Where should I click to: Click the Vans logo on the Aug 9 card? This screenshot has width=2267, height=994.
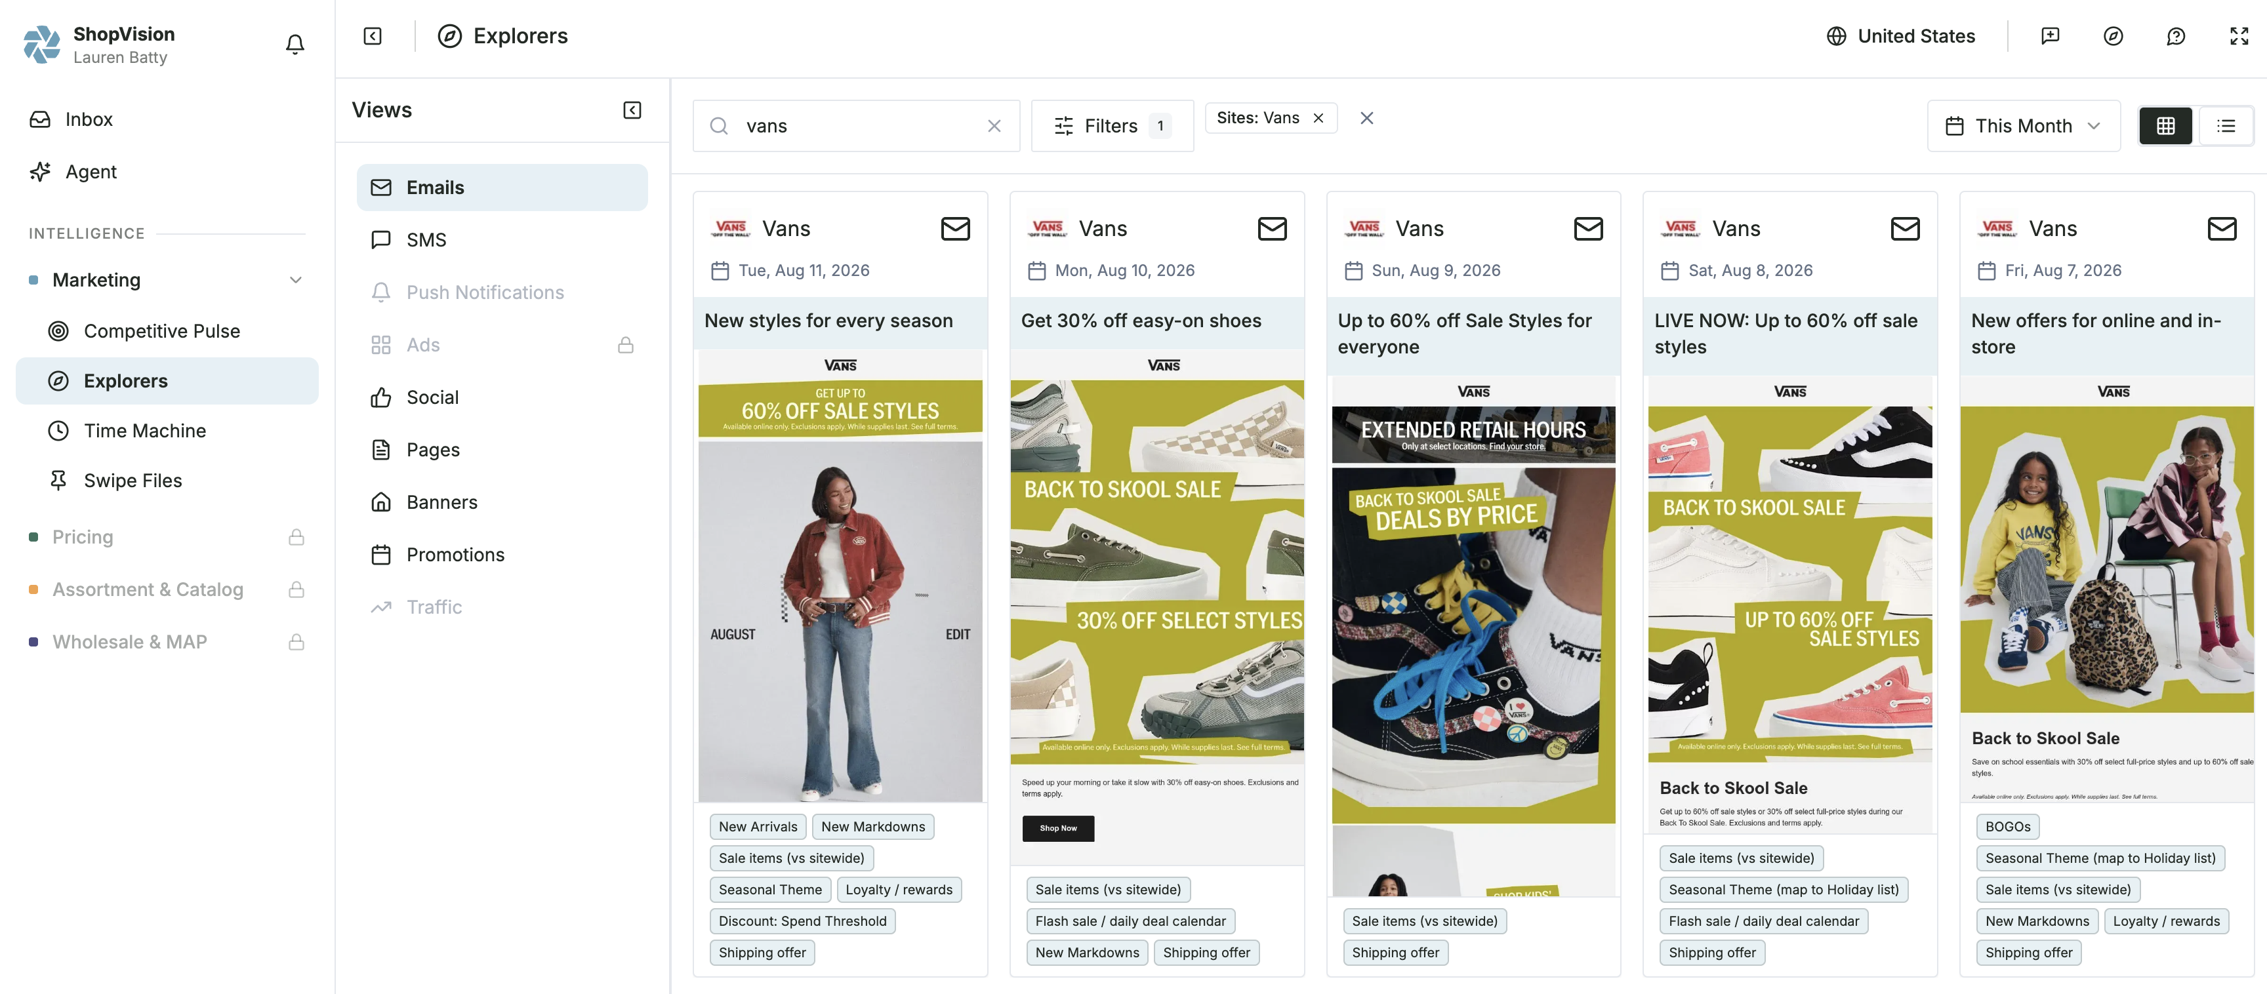tap(1364, 229)
